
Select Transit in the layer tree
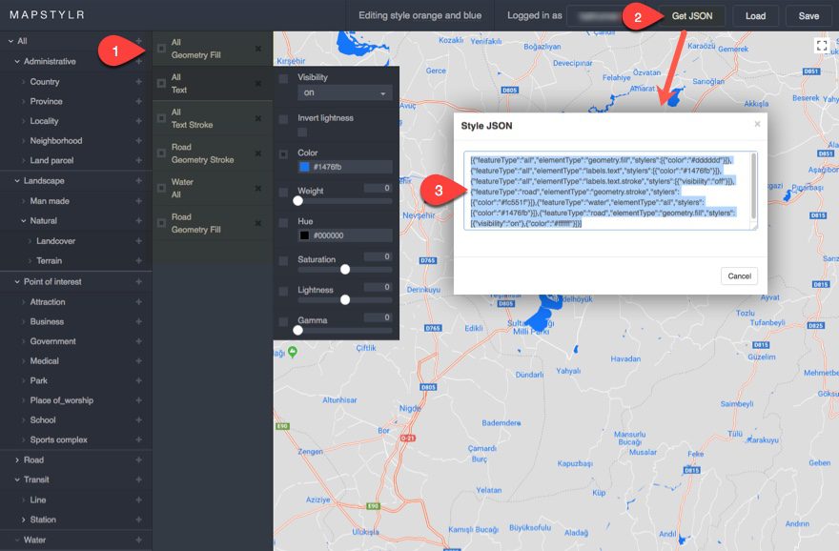click(38, 480)
